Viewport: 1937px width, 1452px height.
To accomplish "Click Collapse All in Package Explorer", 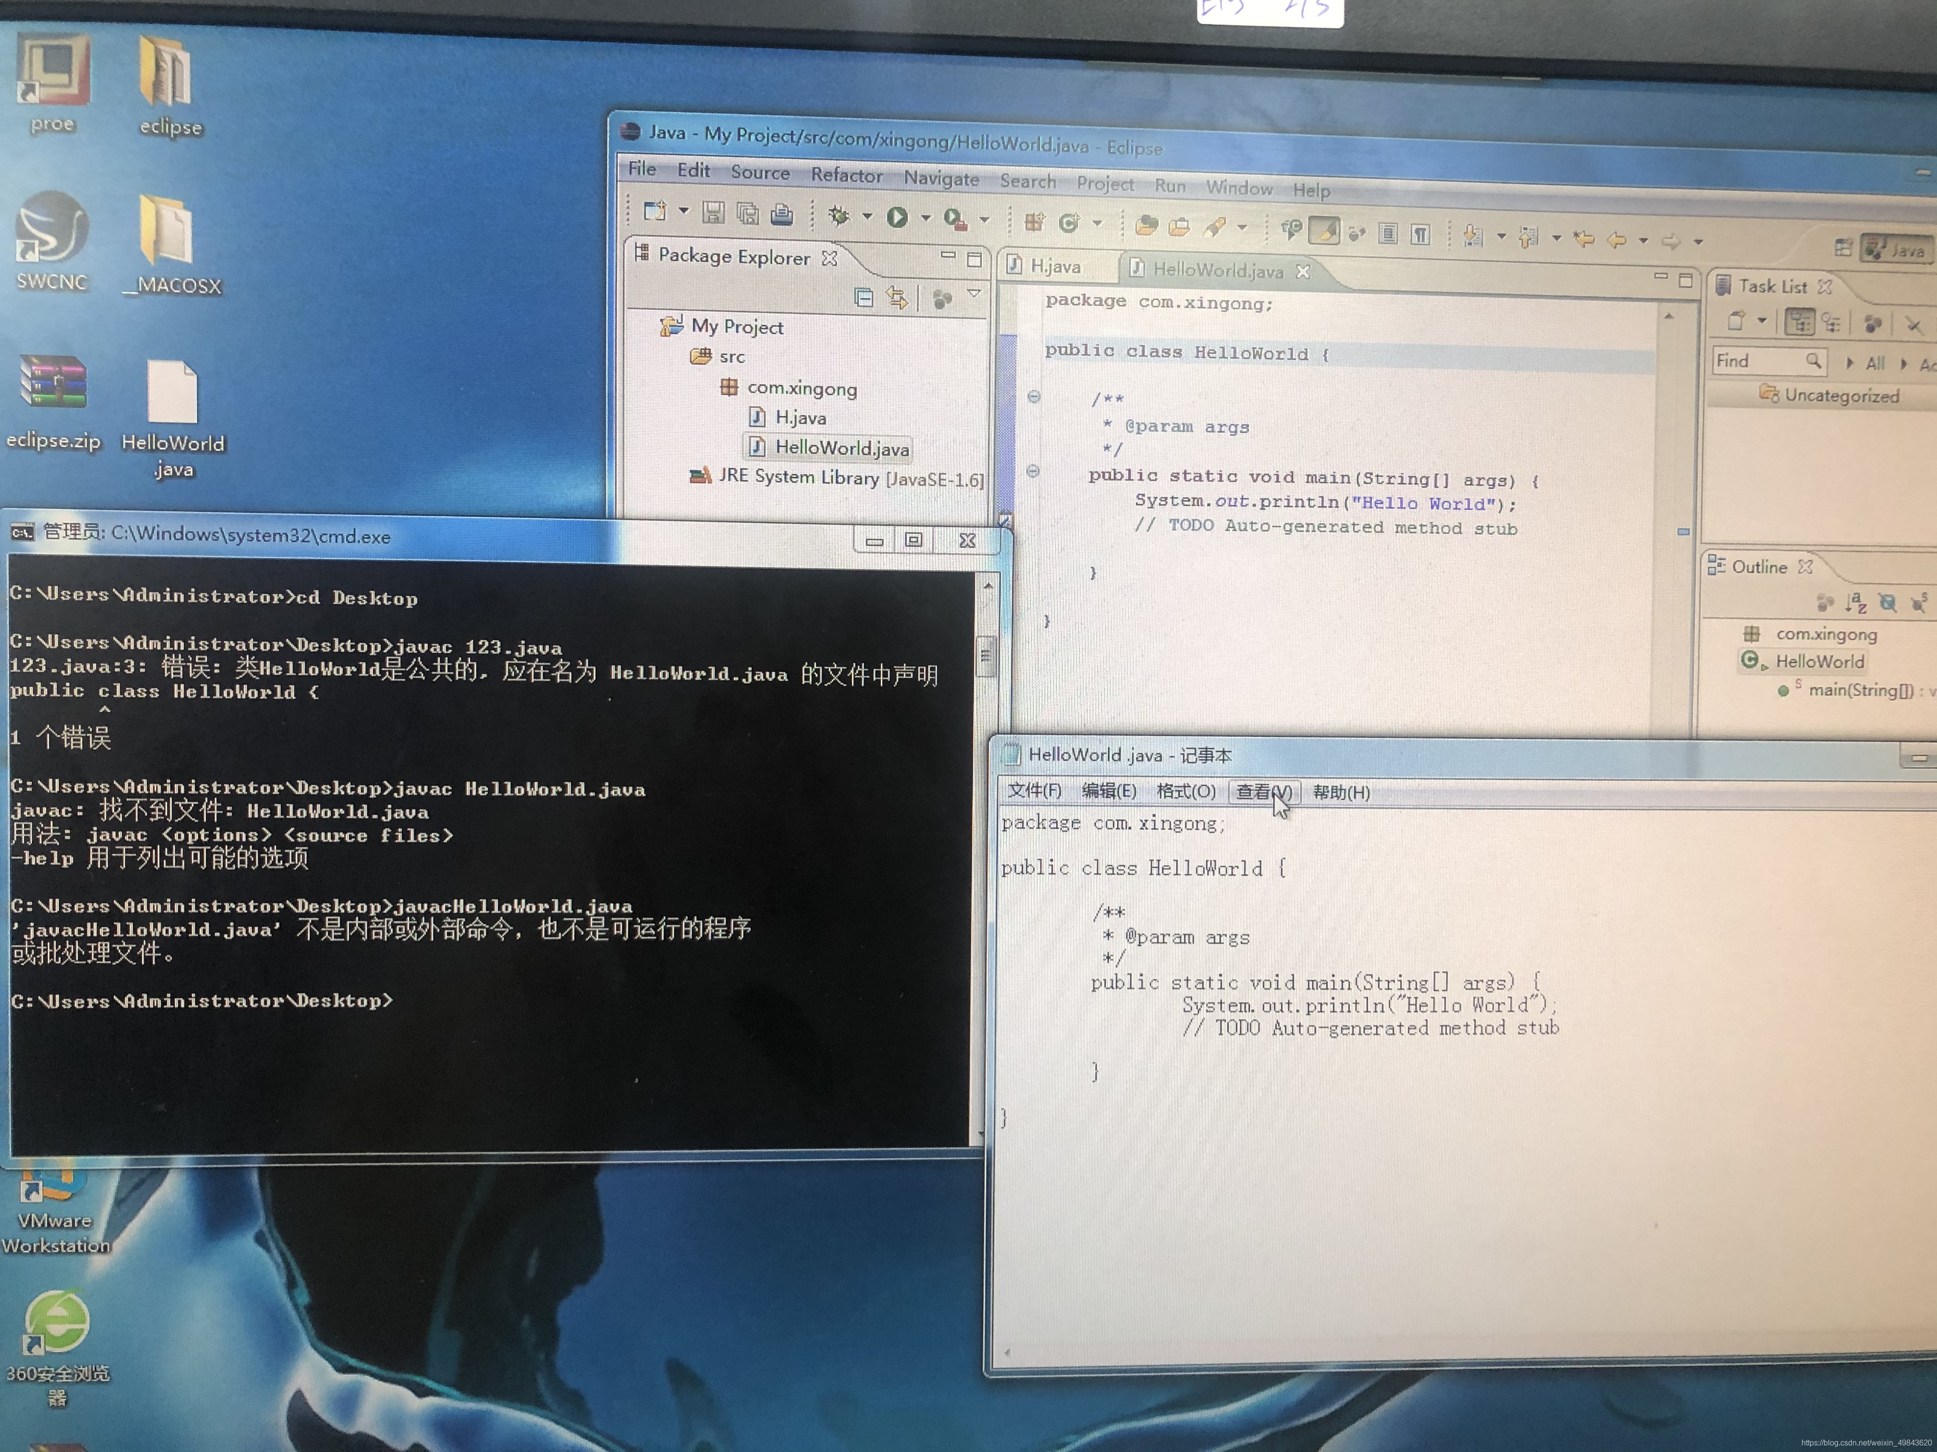I will 863,298.
